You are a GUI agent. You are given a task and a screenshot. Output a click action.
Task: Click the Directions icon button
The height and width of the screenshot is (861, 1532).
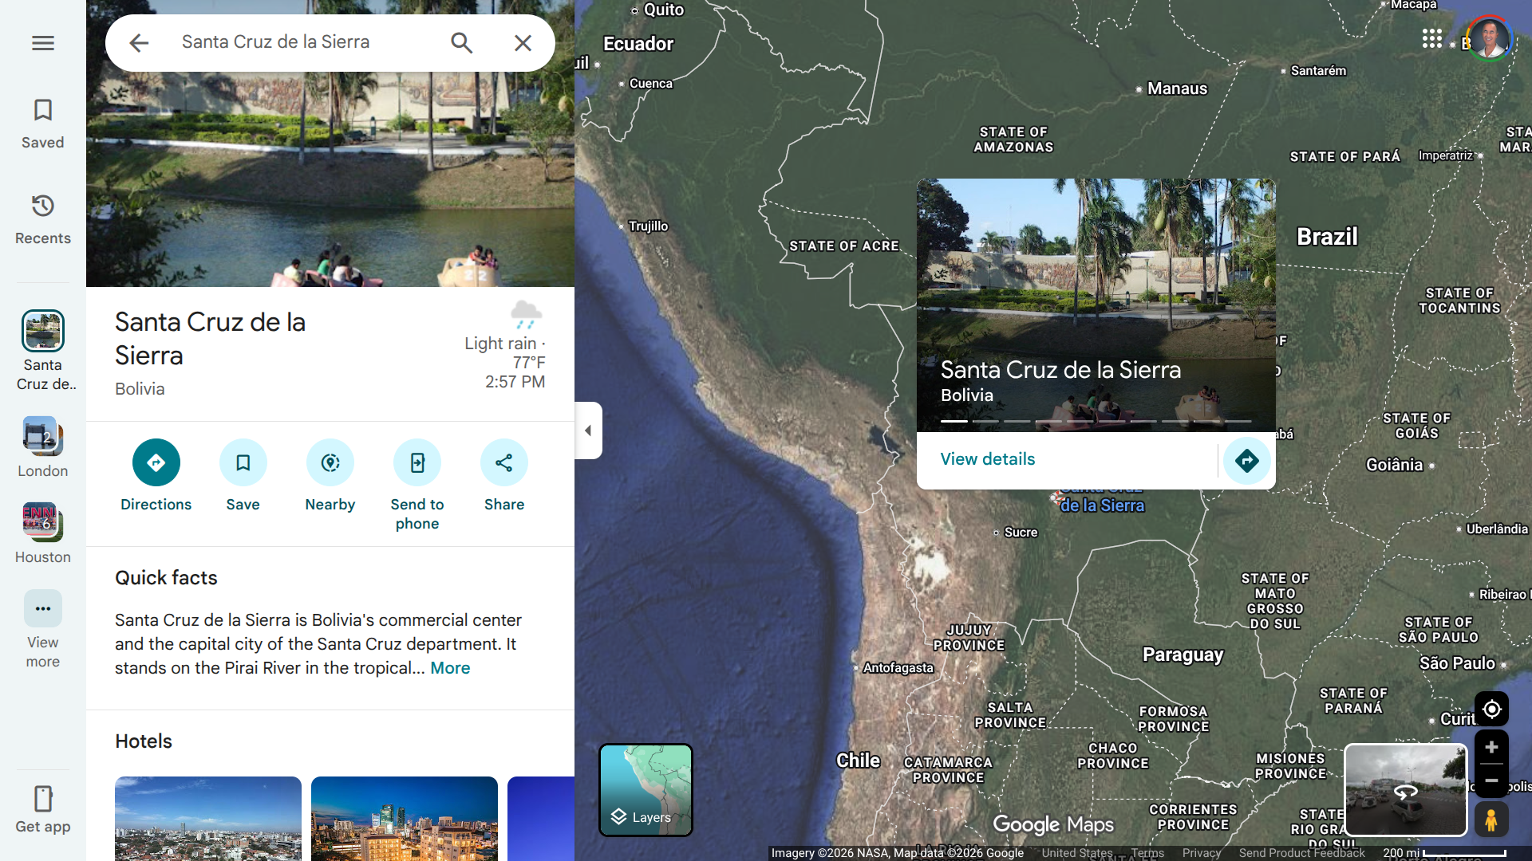[x=156, y=462]
